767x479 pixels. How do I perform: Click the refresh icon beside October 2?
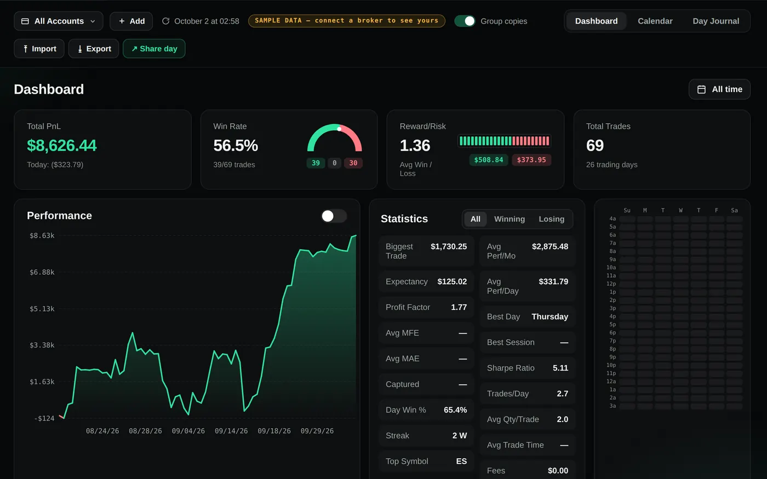coord(165,21)
